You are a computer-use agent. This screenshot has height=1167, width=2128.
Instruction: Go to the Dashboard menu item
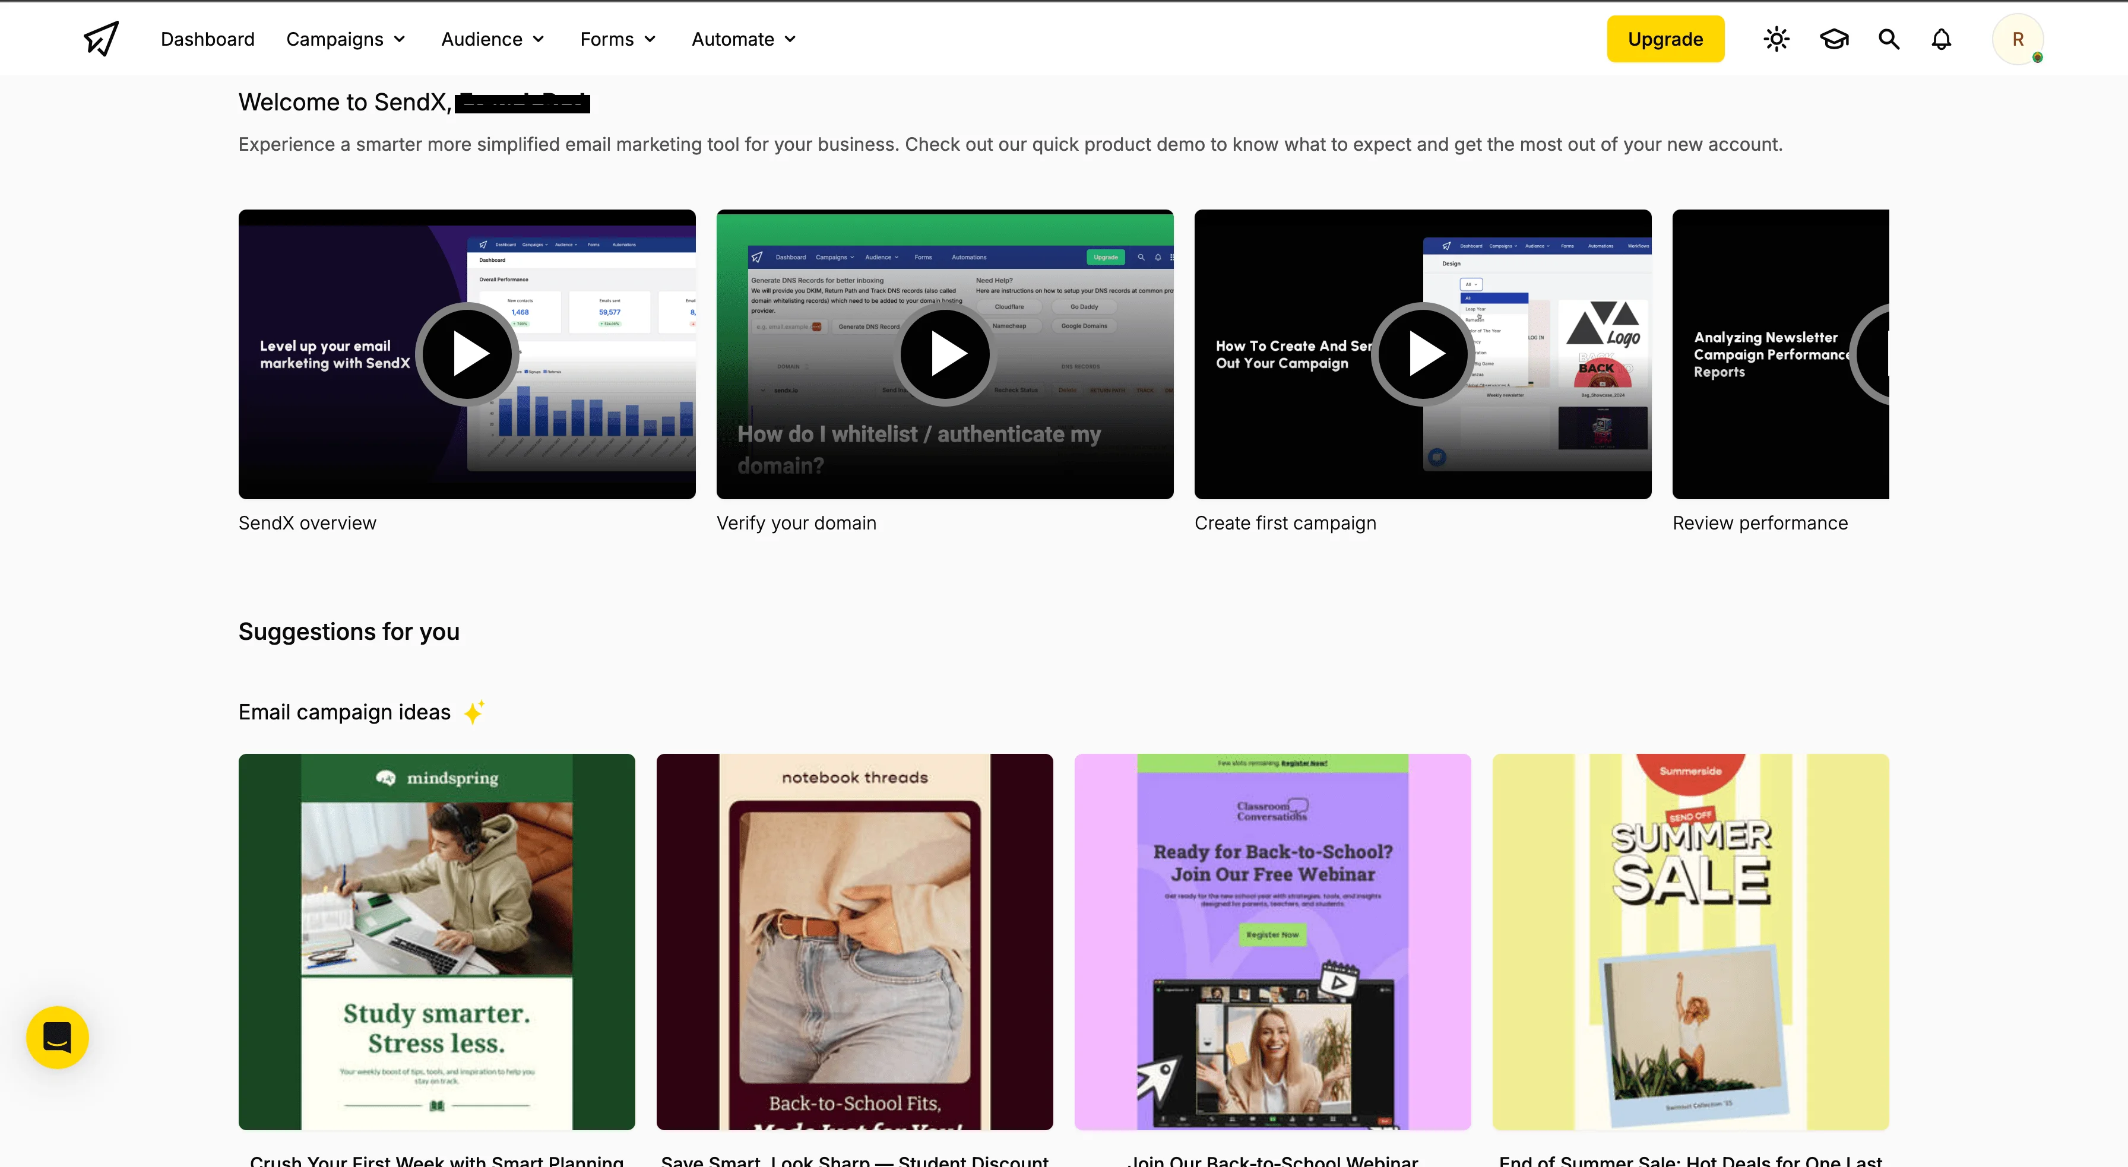(x=207, y=39)
